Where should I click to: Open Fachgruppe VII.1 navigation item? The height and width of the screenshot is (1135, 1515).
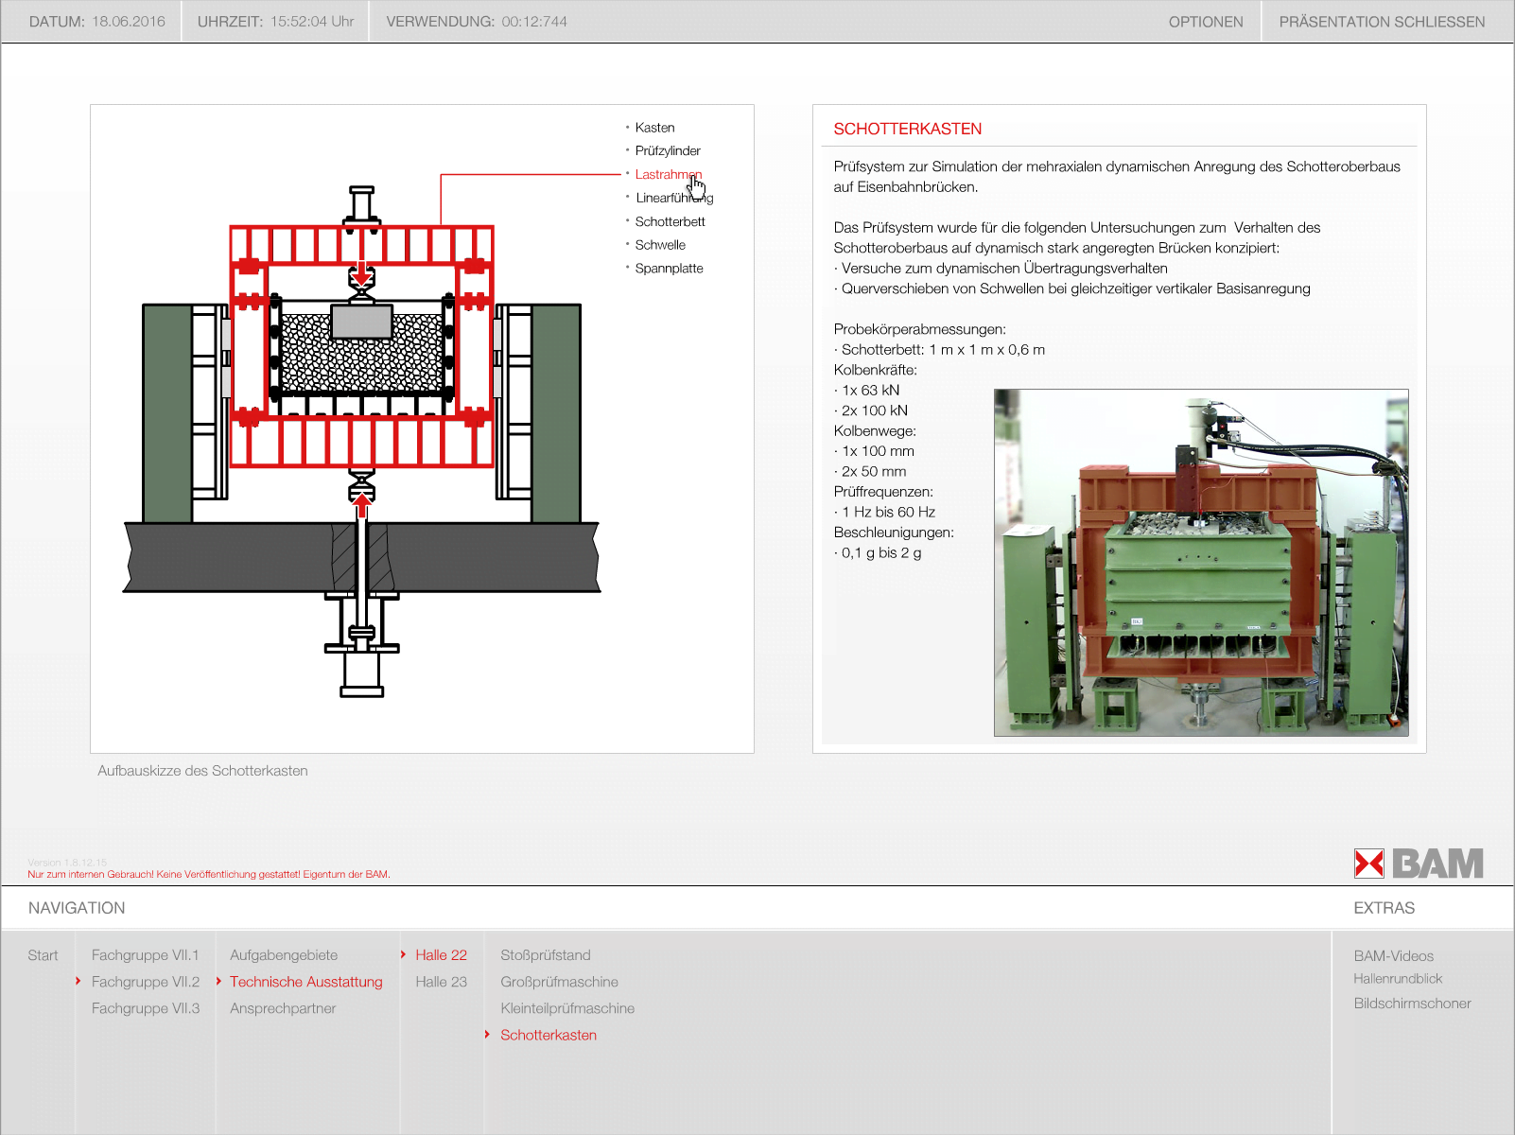pyautogui.click(x=145, y=955)
